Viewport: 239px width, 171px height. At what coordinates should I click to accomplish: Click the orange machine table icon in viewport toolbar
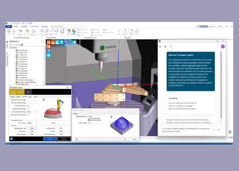point(53,42)
